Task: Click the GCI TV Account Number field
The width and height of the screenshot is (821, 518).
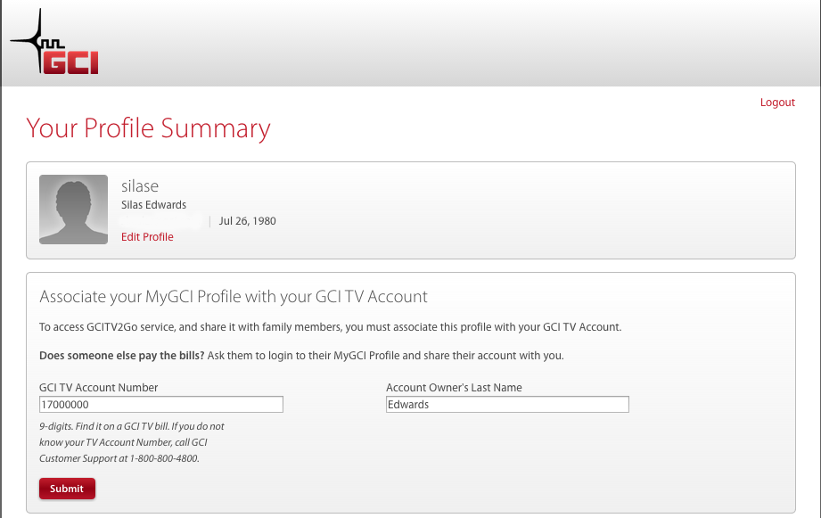Action: pyautogui.click(x=161, y=405)
